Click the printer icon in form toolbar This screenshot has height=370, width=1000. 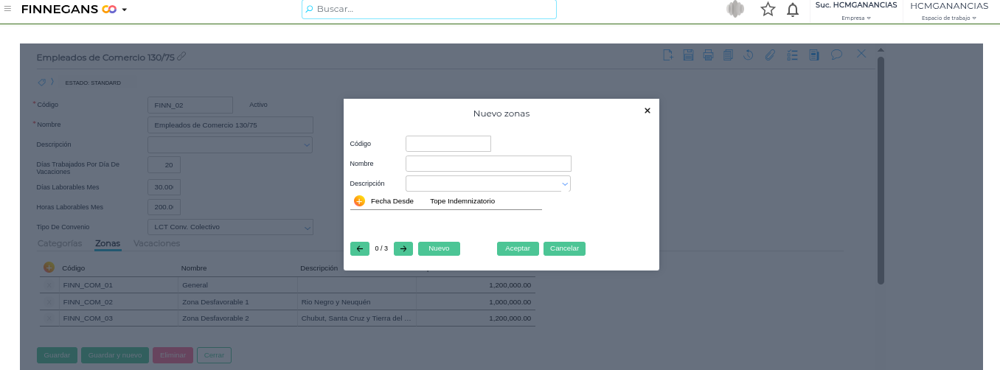[x=708, y=55]
